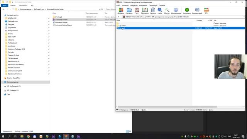Open Google Chrome from the taskbar

coord(28,136)
